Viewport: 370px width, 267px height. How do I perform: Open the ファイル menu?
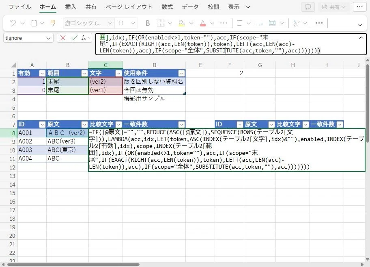[x=20, y=7]
